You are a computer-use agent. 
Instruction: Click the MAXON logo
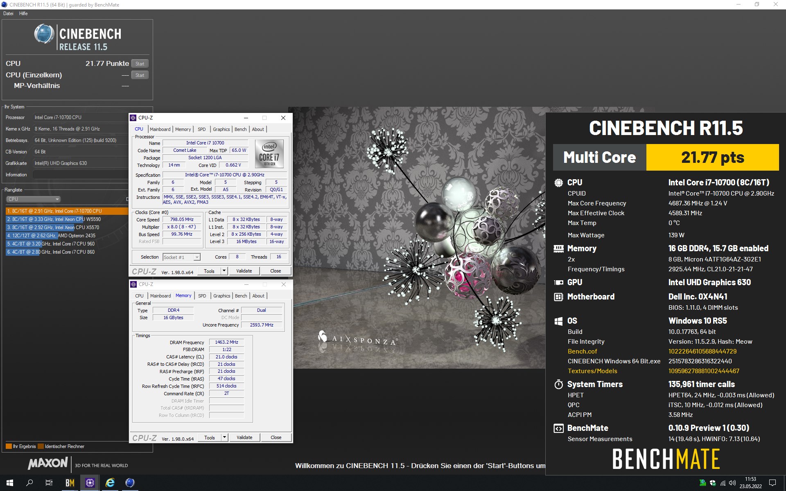pyautogui.click(x=48, y=463)
